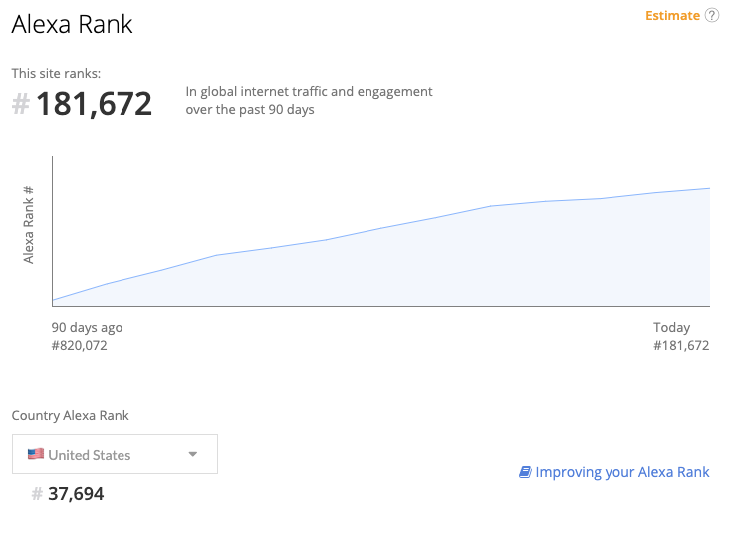Click the question mark help icon
The height and width of the screenshot is (544, 734).
pyautogui.click(x=711, y=16)
